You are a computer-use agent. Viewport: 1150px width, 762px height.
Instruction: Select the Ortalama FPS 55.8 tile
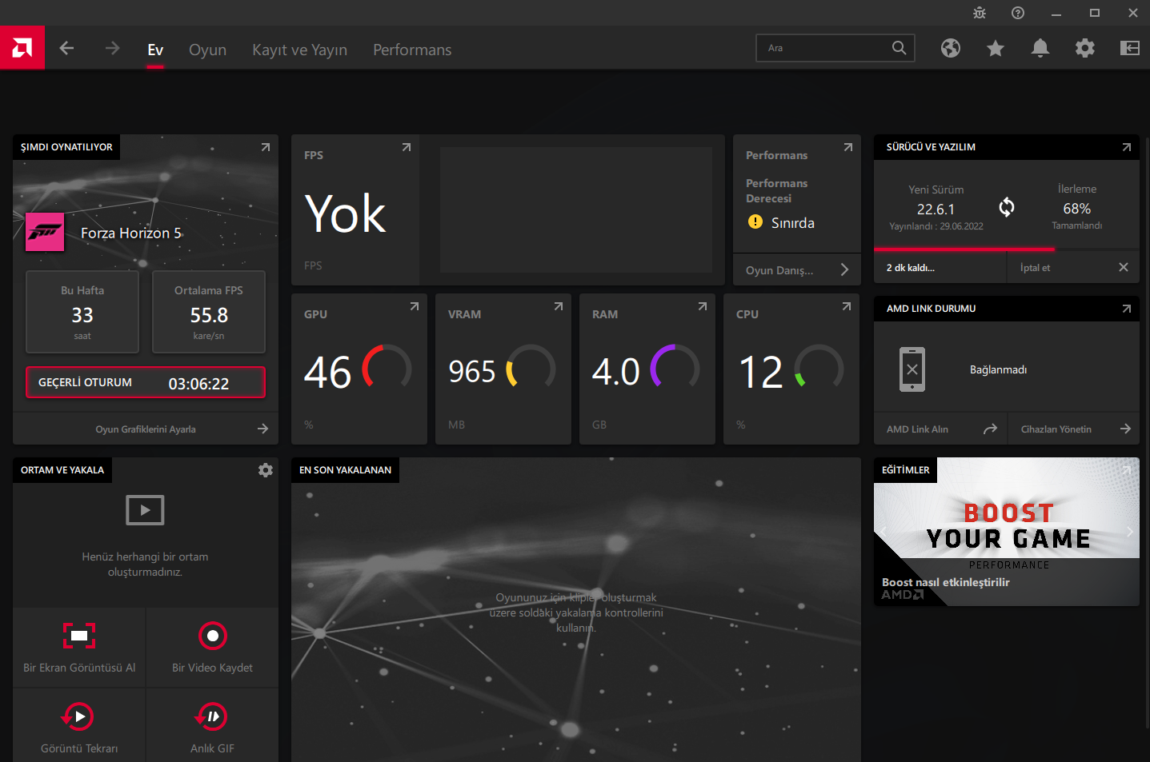(209, 312)
